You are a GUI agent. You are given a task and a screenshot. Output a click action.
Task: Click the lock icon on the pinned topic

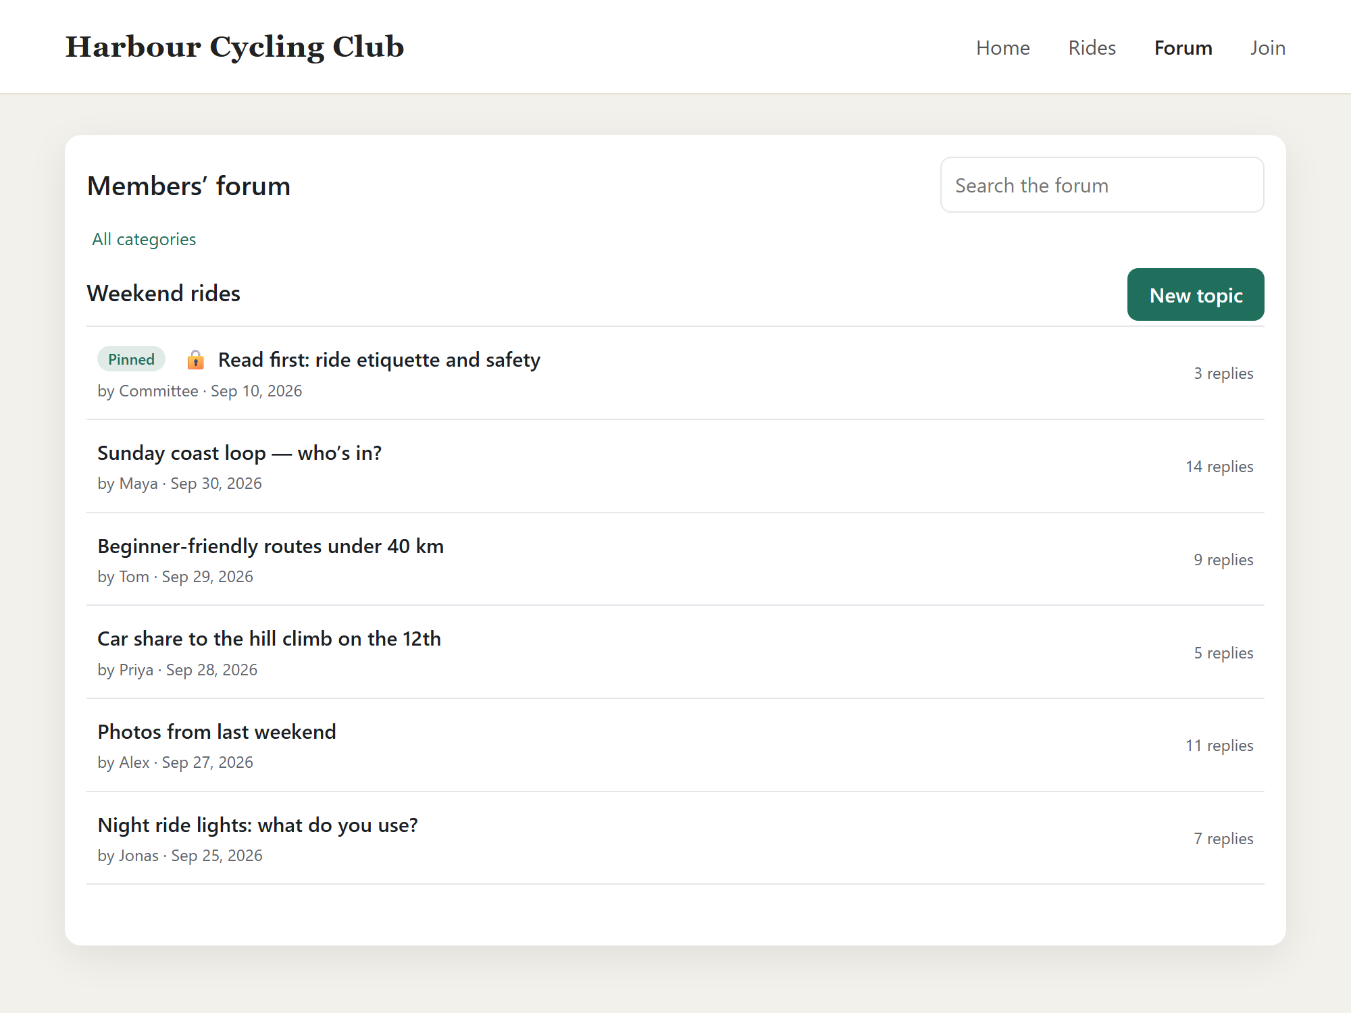[x=196, y=360]
